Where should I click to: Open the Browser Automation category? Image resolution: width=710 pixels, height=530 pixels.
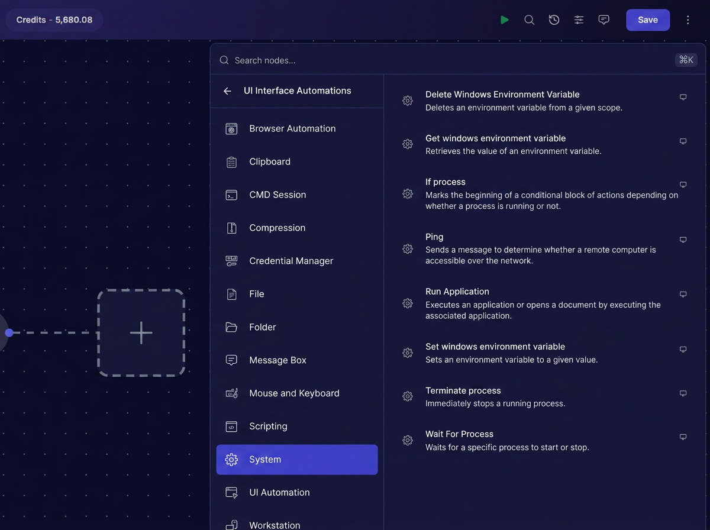297,128
